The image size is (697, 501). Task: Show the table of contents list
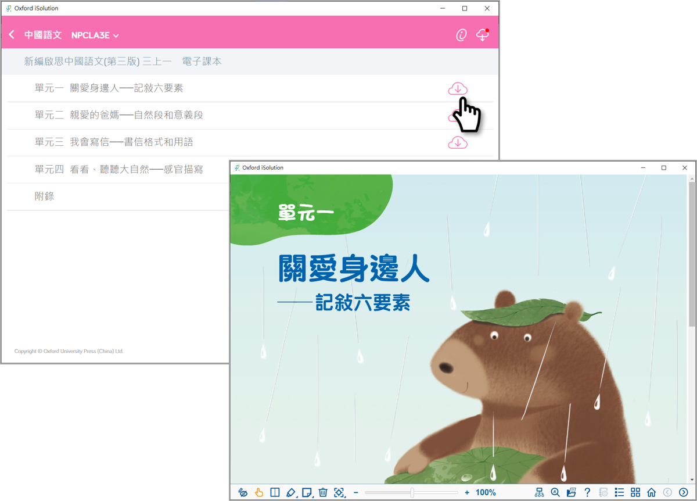620,492
